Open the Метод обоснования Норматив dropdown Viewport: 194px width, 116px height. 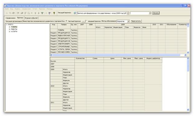point(128,21)
